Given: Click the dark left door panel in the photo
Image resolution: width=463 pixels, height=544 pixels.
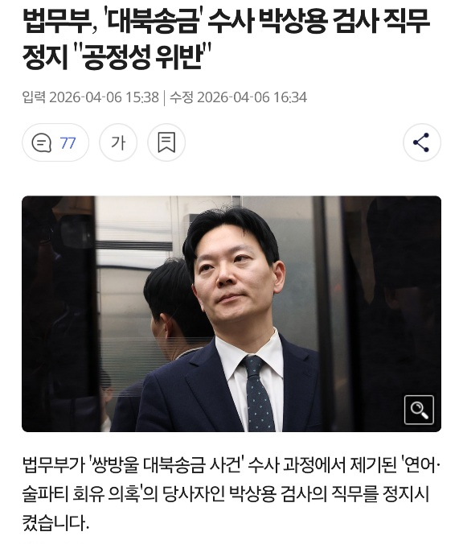Looking at the screenshot, I should pyautogui.click(x=59, y=314).
